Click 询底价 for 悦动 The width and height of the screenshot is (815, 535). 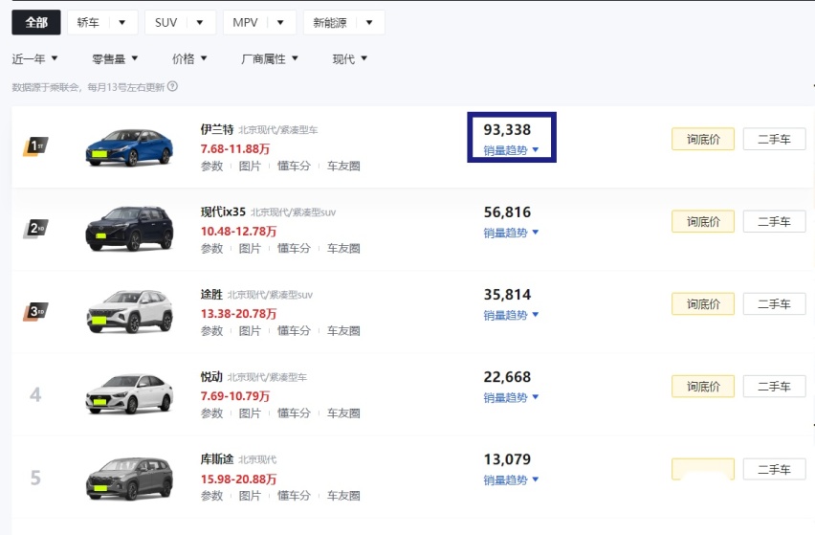[x=703, y=387]
